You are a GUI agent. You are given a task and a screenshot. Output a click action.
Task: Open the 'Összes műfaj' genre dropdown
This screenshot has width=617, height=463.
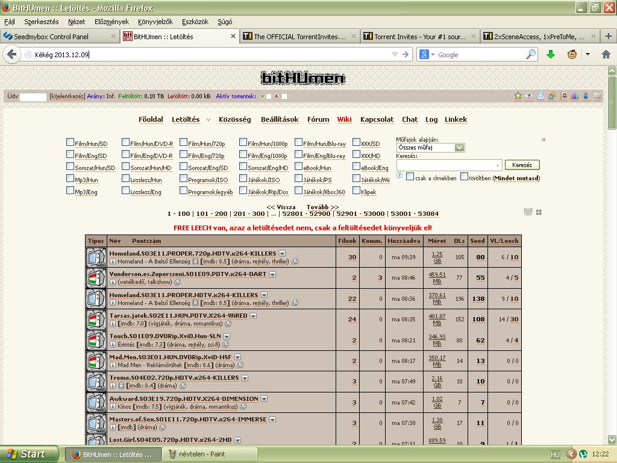[x=430, y=148]
